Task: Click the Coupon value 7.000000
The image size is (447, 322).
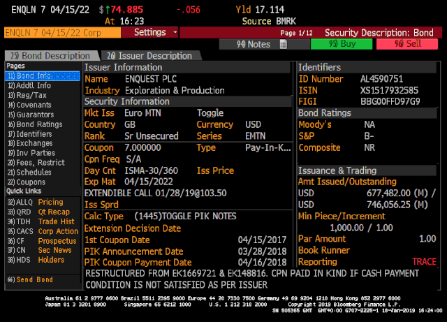Action: pyautogui.click(x=142, y=148)
